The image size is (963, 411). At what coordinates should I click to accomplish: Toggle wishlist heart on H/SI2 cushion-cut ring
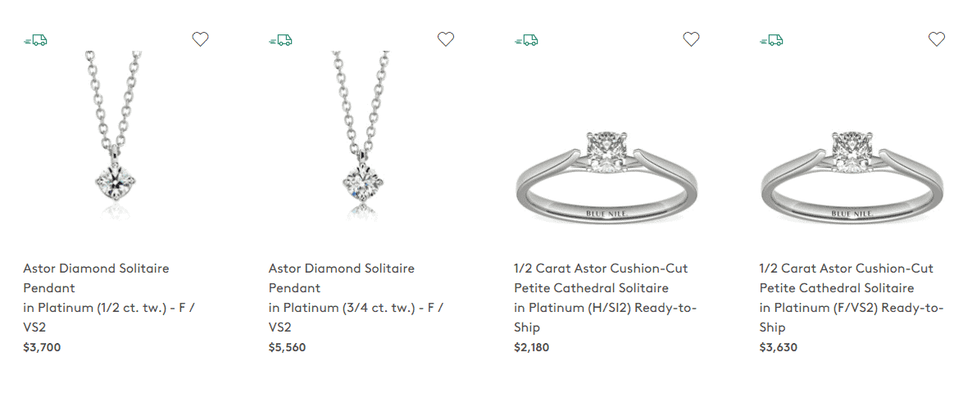(691, 38)
